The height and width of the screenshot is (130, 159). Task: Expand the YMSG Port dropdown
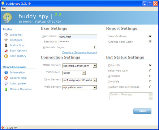(84, 73)
